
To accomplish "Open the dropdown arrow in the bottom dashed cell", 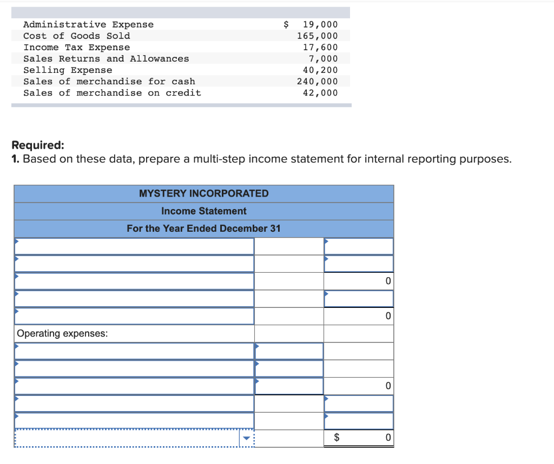I will pyautogui.click(x=247, y=438).
